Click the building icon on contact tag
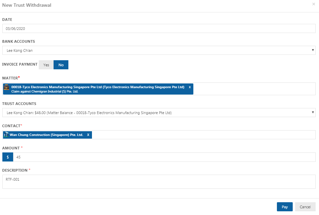Image resolution: width=319 pixels, height=215 pixels. pyautogui.click(x=6, y=135)
